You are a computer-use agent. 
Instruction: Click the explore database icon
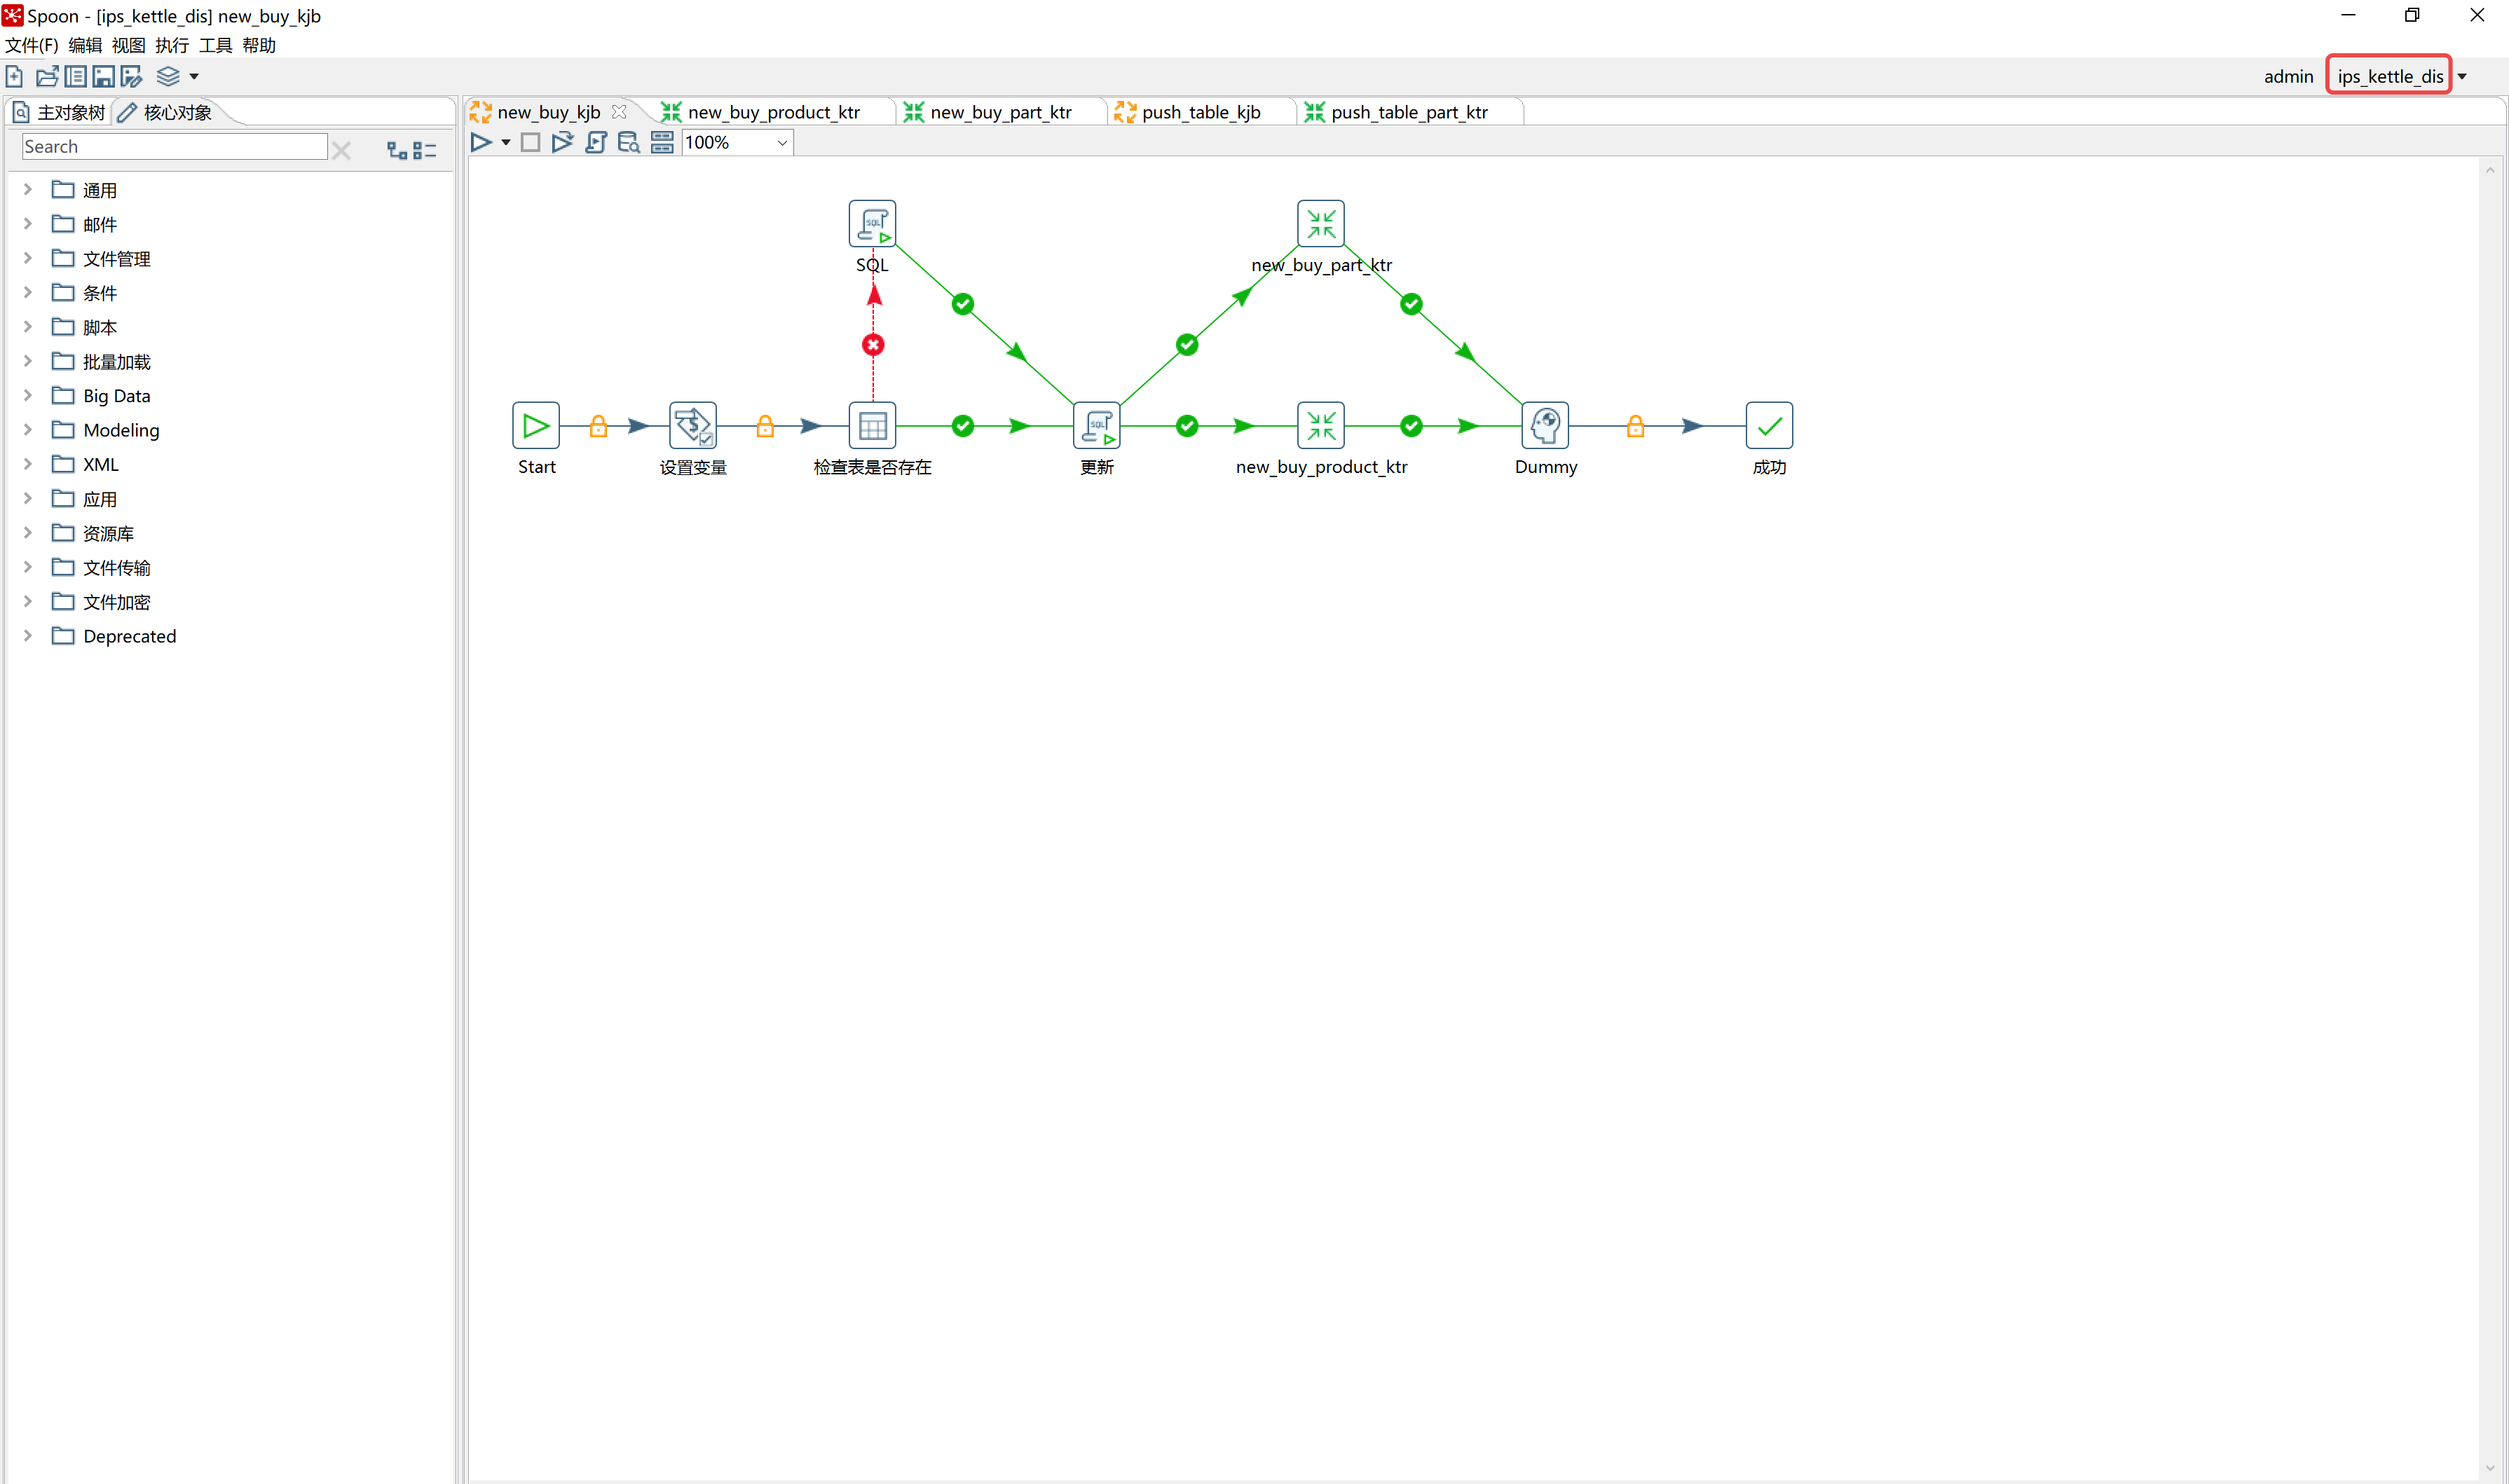point(628,142)
